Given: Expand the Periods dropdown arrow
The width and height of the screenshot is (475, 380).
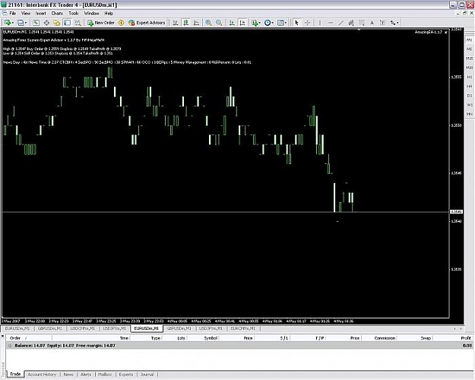Looking at the screenshot, I should click(x=273, y=23).
